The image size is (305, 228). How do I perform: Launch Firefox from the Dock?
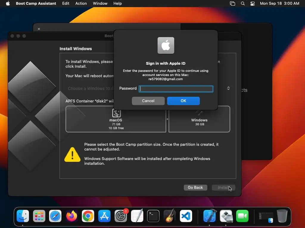[x=71, y=216]
